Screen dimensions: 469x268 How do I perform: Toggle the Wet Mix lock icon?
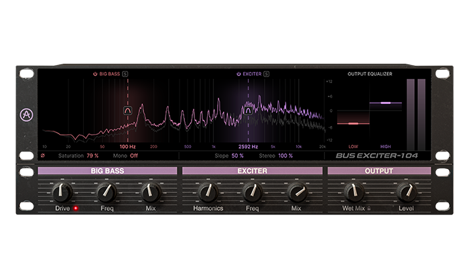(x=368, y=208)
